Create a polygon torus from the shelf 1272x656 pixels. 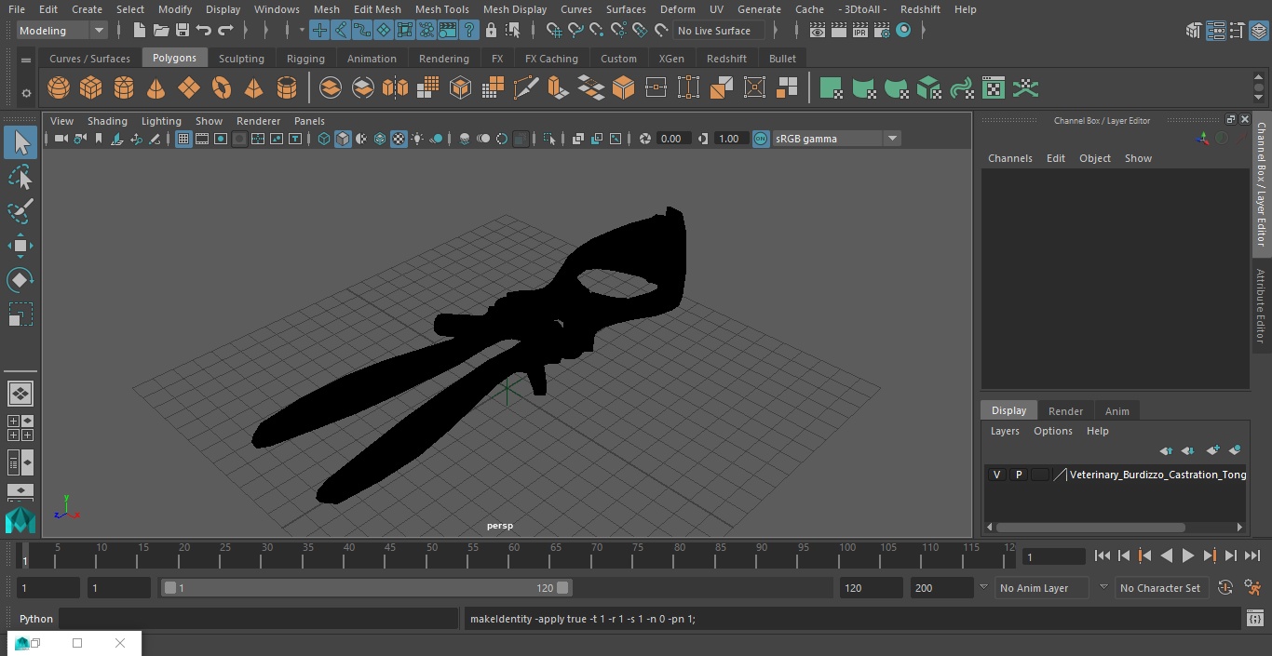222,88
